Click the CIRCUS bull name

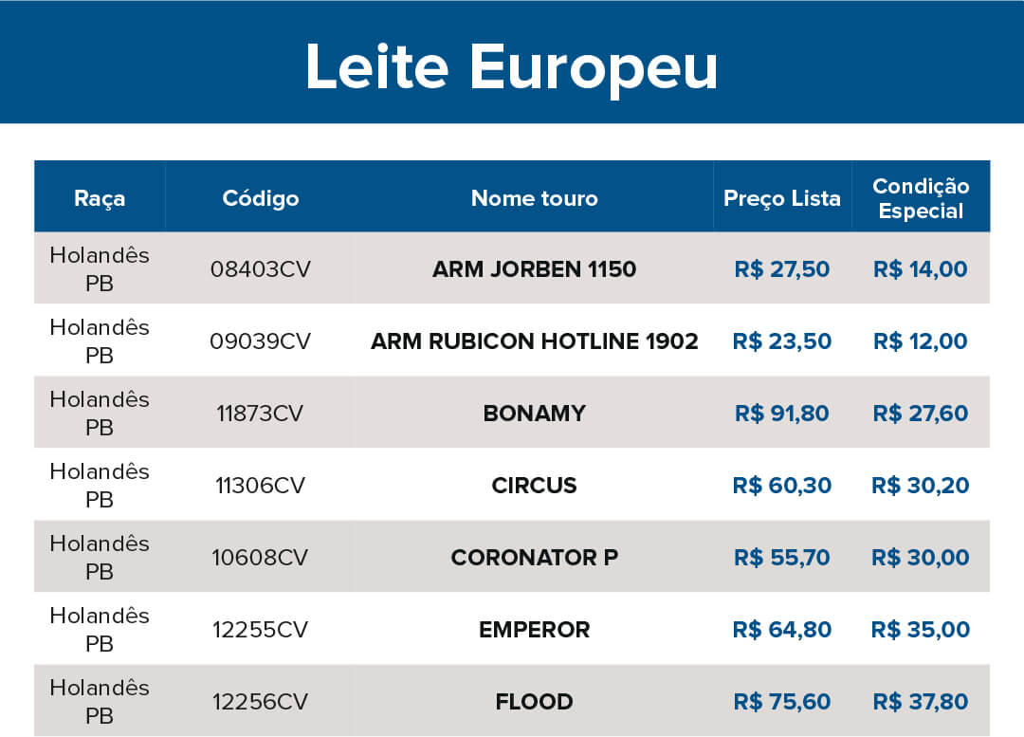tap(535, 486)
